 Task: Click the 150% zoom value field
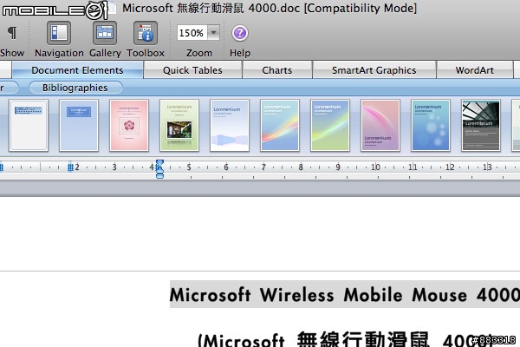click(192, 33)
